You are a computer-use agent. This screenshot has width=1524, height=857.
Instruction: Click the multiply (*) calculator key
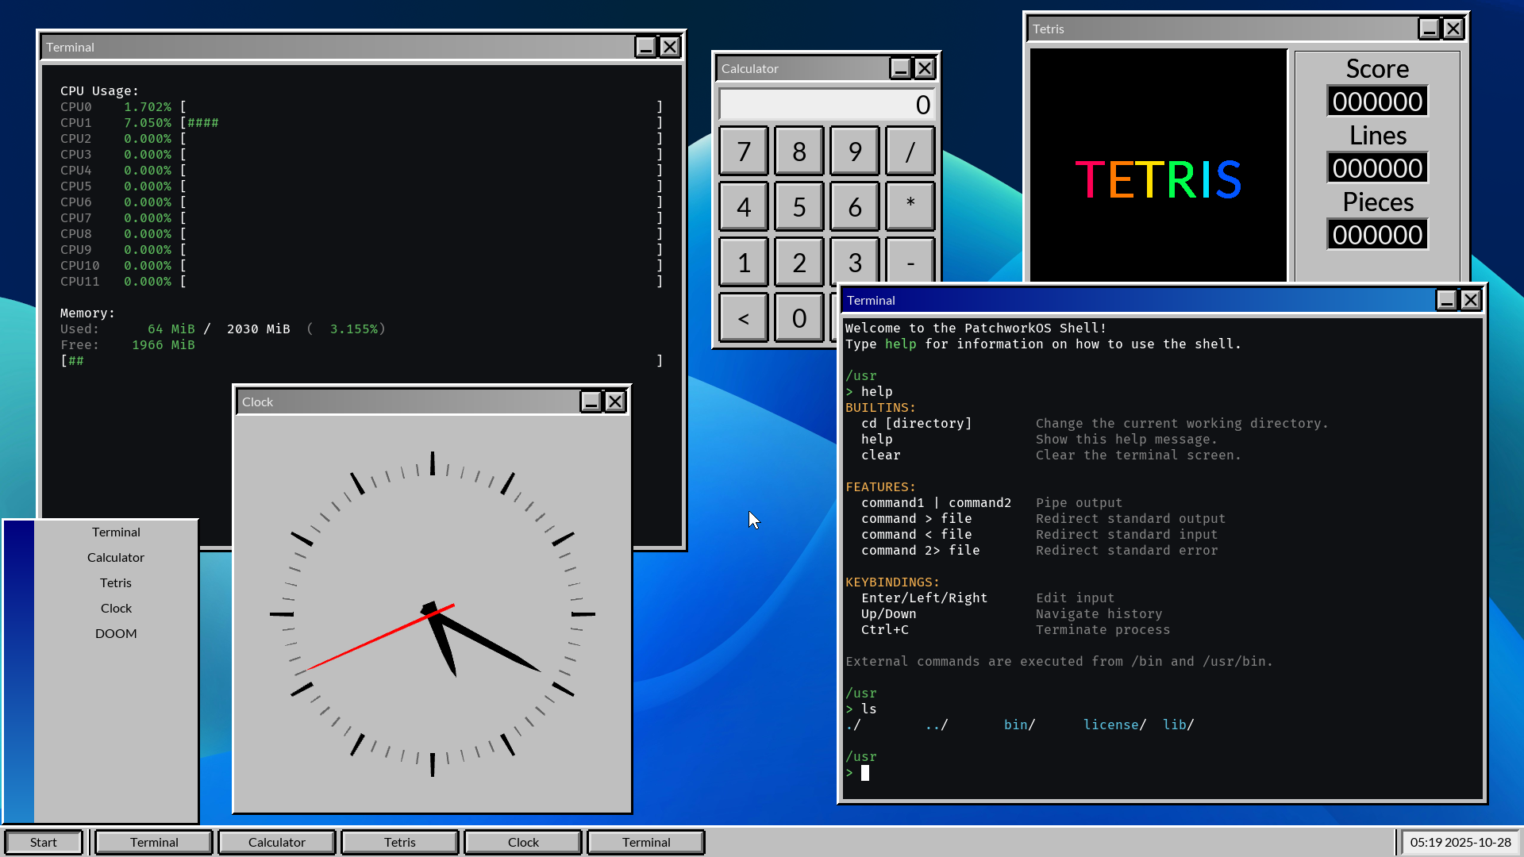click(910, 206)
